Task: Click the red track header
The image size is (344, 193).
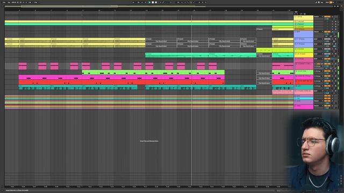Action: pos(304,82)
